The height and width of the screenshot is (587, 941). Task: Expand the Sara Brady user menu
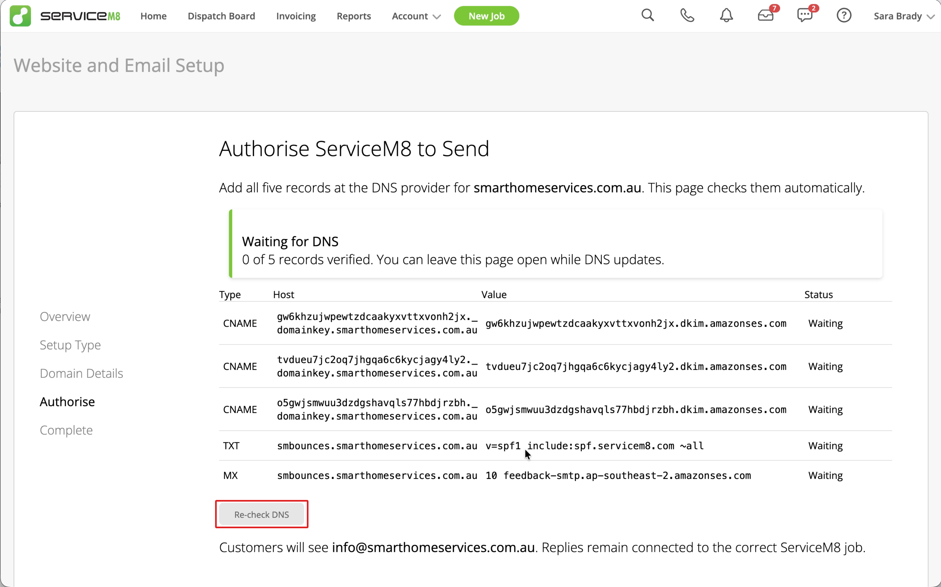(904, 16)
